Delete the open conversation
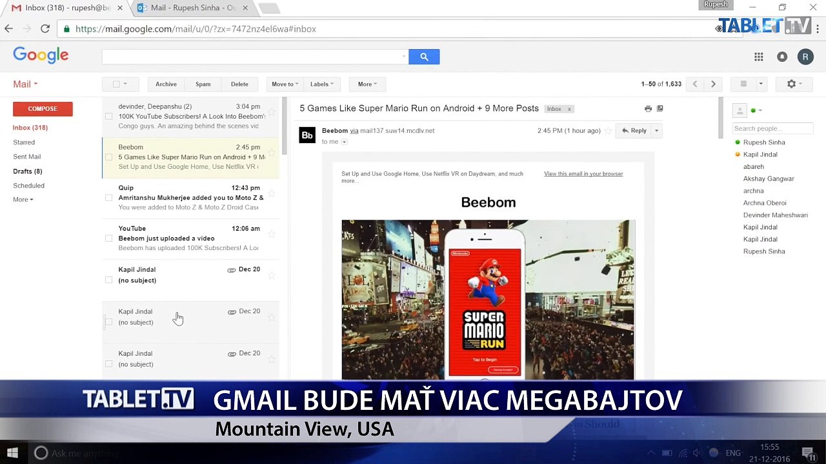 [x=239, y=84]
